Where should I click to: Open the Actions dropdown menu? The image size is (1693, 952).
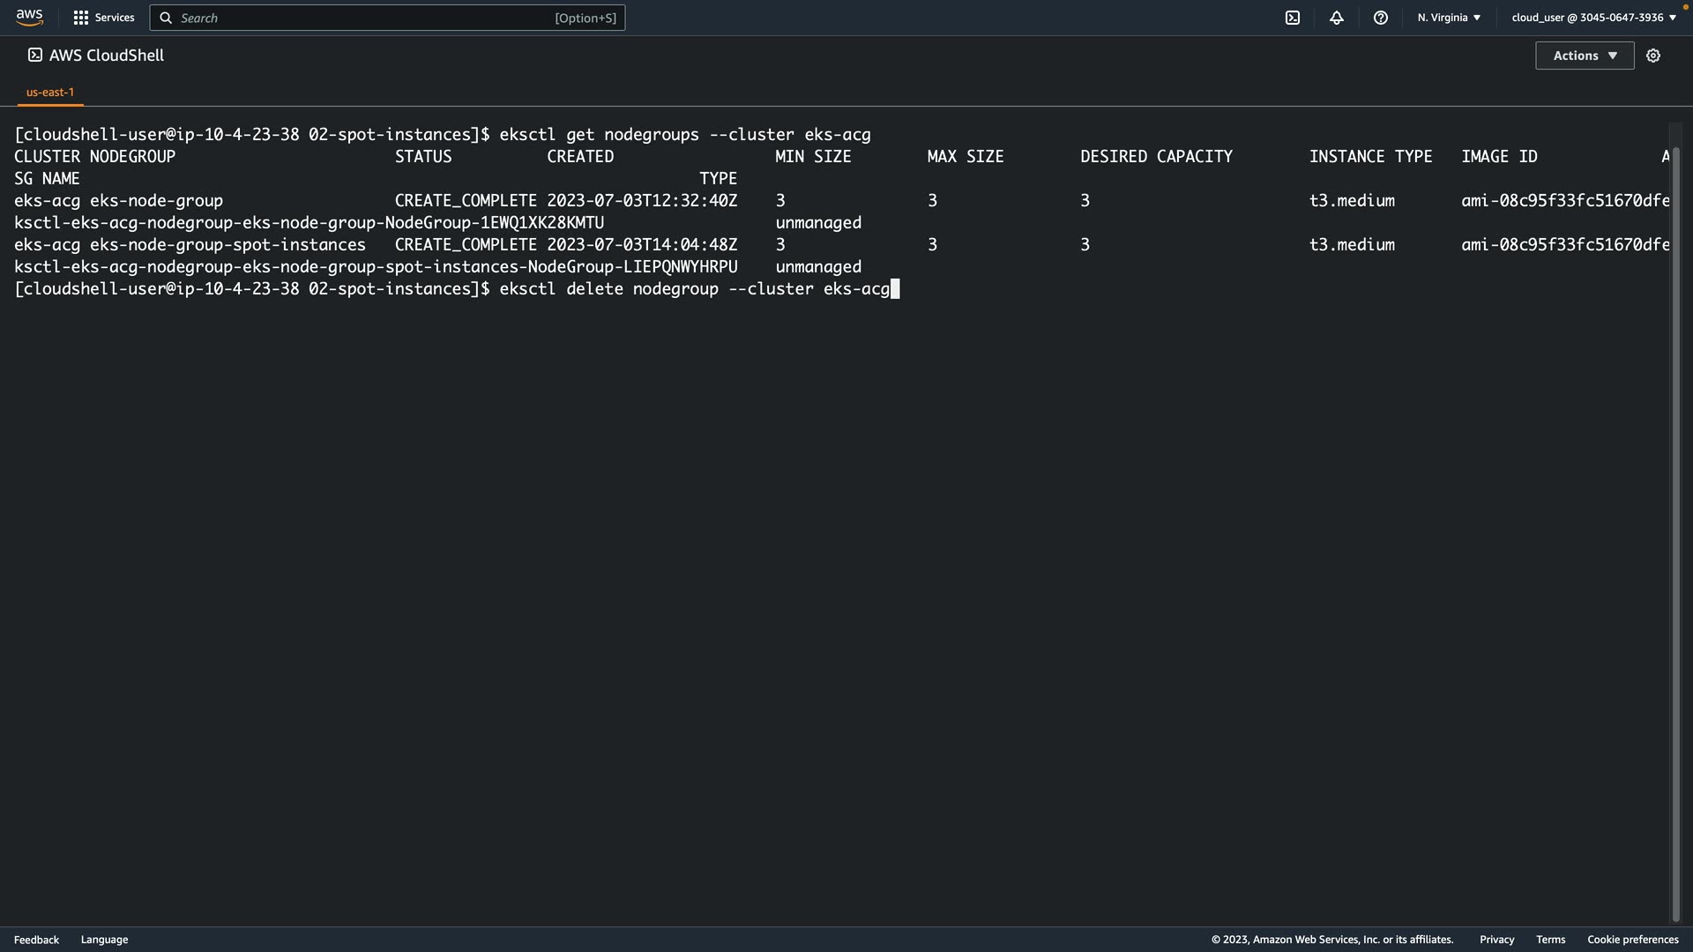point(1585,56)
